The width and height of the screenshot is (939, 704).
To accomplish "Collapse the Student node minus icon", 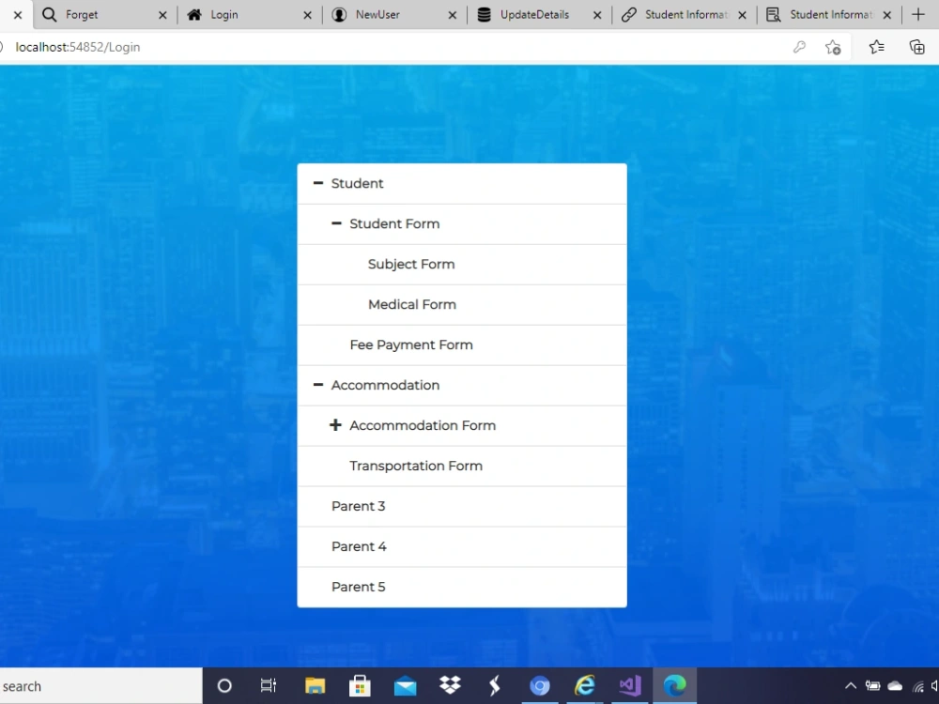I will (318, 183).
